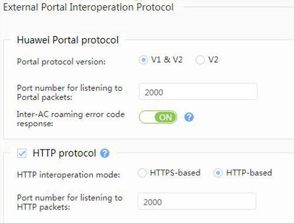This screenshot has height=223, width=294.
Task: Click the 'Portal protocol version:' label
Action: click(x=61, y=62)
